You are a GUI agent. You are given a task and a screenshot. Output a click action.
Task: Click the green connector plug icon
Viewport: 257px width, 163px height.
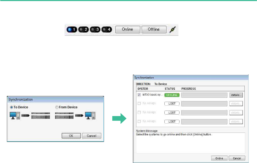pyautogui.click(x=172, y=30)
